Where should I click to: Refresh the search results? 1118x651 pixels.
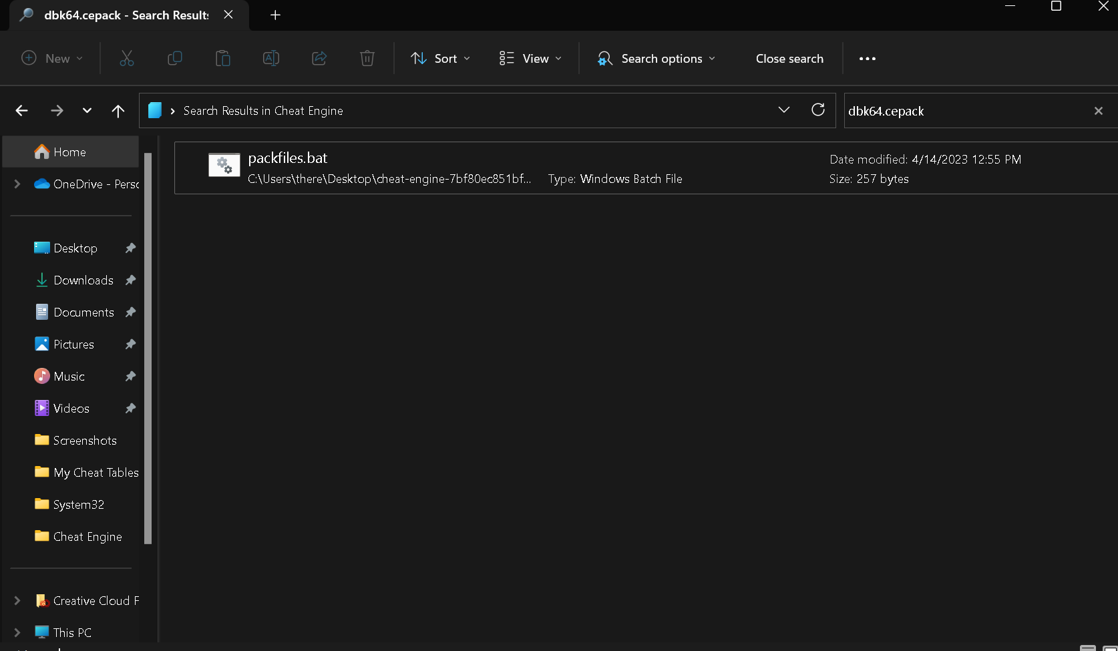[818, 110]
